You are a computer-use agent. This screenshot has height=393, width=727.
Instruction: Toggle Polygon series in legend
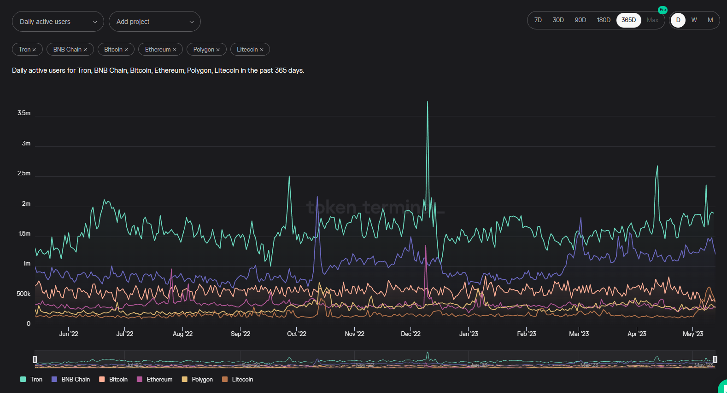pos(198,380)
